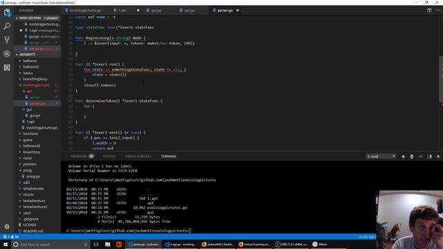Click the errors and warnings count in the status bar
This screenshot has height=249, width=443.
coord(11,237)
